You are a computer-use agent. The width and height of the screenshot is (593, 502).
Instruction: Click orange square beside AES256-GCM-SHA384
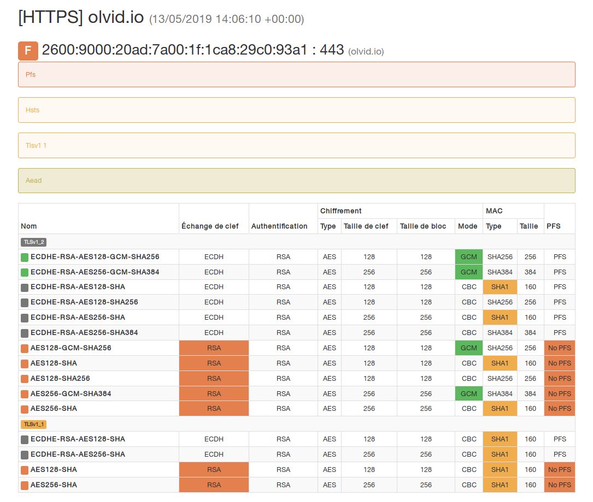click(x=25, y=394)
